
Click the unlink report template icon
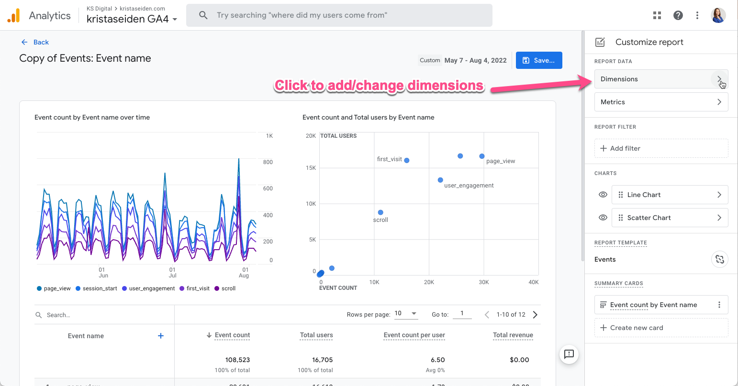pyautogui.click(x=719, y=259)
